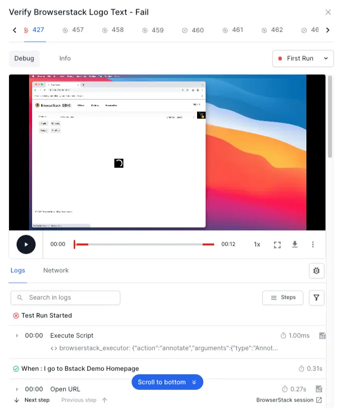Expand the Open URL log entry
The height and width of the screenshot is (410, 338).
pyautogui.click(x=17, y=389)
